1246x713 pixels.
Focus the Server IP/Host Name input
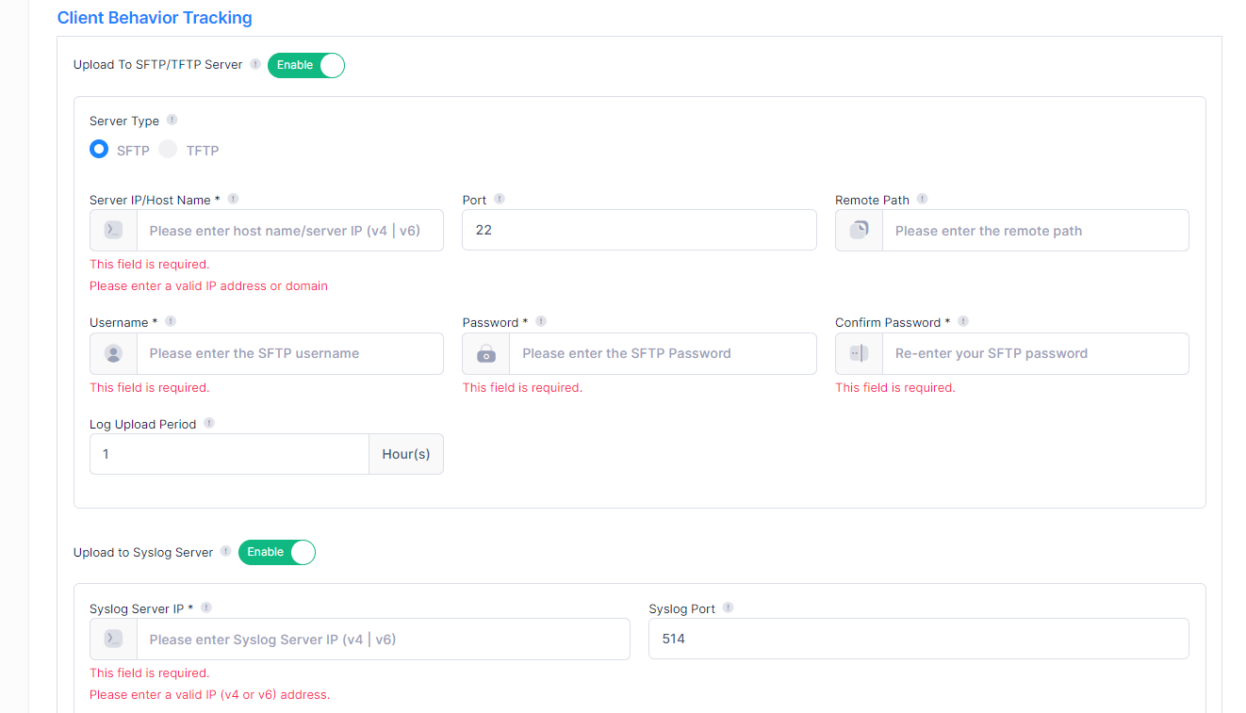(289, 231)
